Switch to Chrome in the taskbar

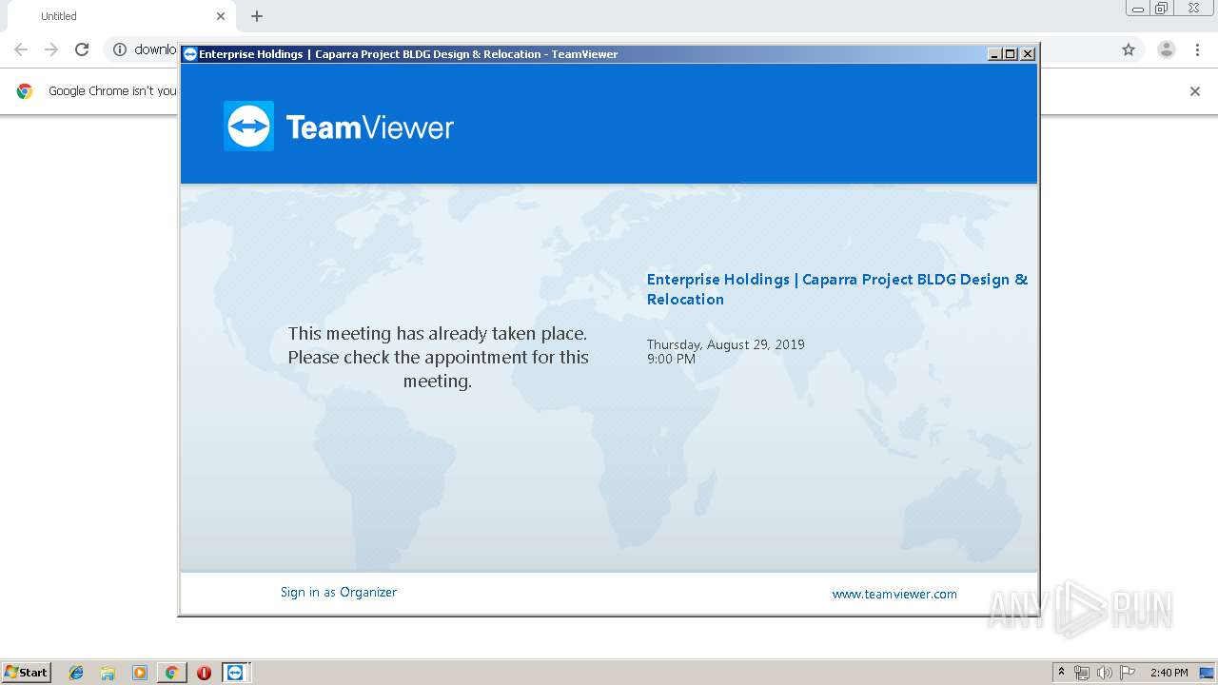(171, 673)
